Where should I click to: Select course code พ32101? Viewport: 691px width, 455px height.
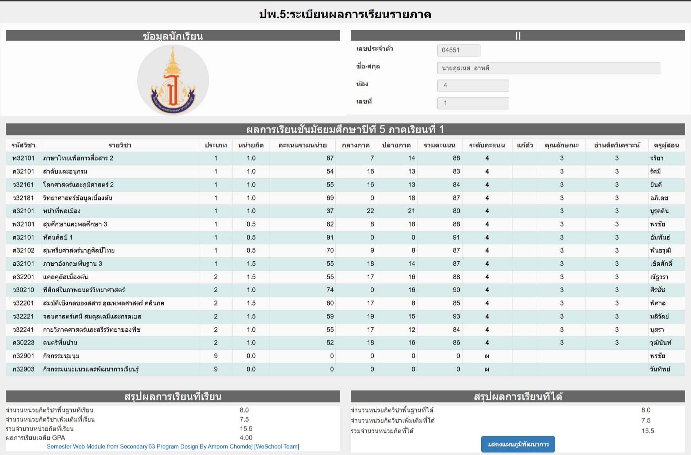click(23, 224)
